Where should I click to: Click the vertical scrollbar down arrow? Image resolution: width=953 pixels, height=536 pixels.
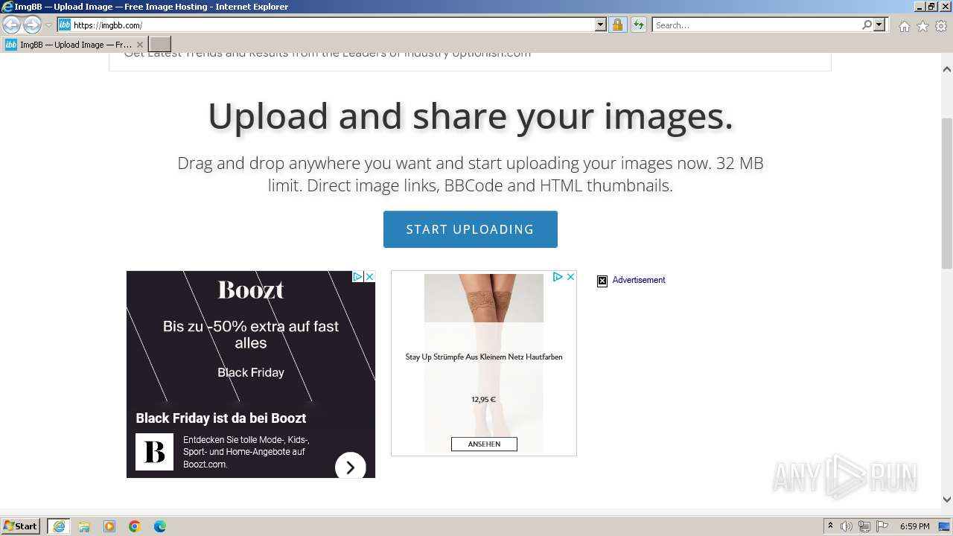[x=947, y=500]
